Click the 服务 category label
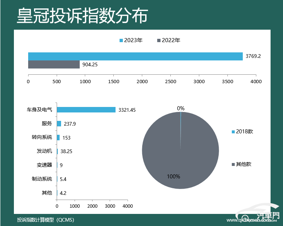The image size is (283, 226). point(47,123)
